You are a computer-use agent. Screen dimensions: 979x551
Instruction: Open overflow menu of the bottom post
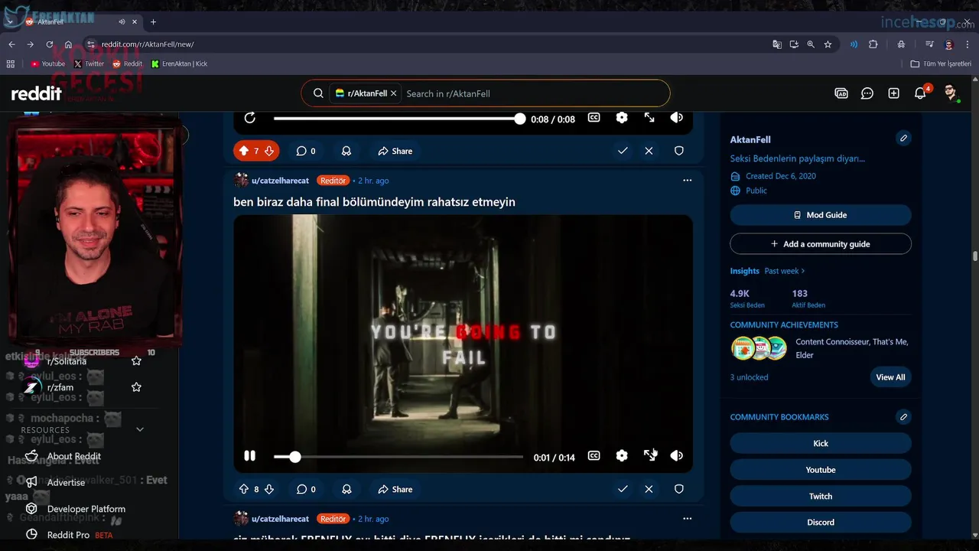pyautogui.click(x=687, y=519)
